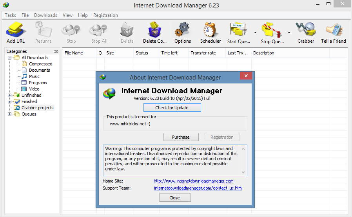Sort by the Description column header
This screenshot has width=352, height=217.
290,53
